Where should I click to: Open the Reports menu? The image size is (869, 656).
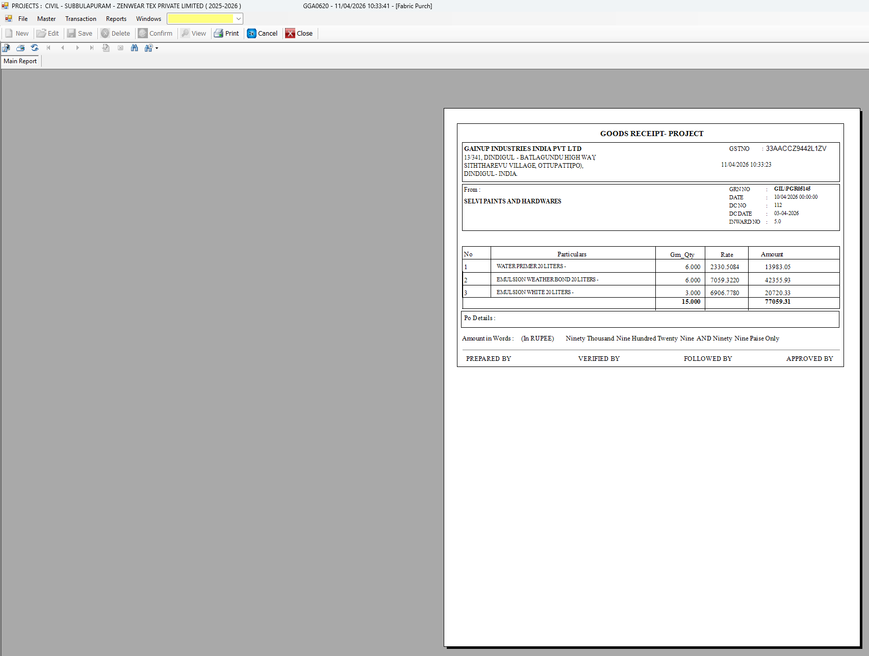[x=116, y=19]
